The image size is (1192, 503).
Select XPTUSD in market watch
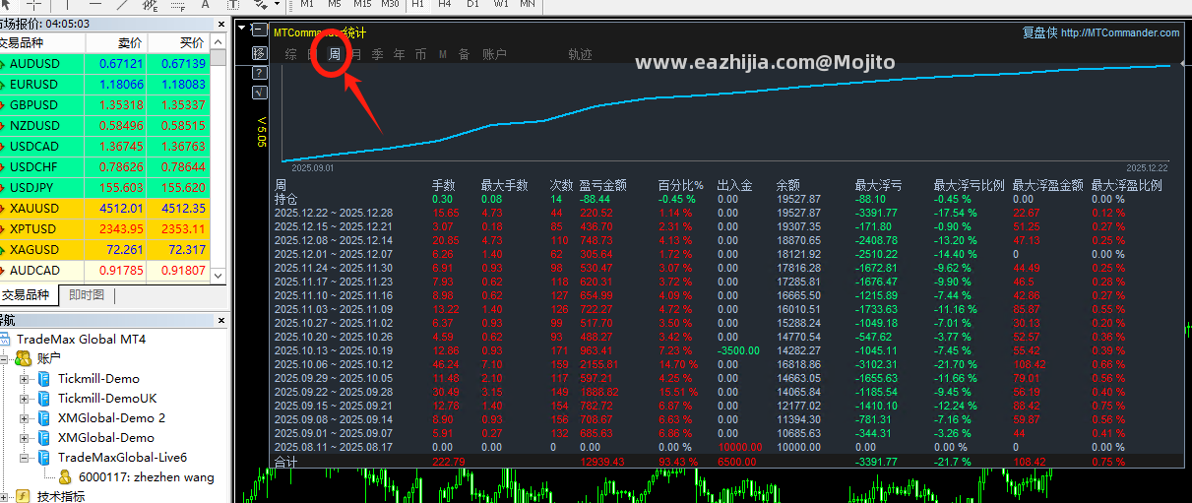point(105,228)
